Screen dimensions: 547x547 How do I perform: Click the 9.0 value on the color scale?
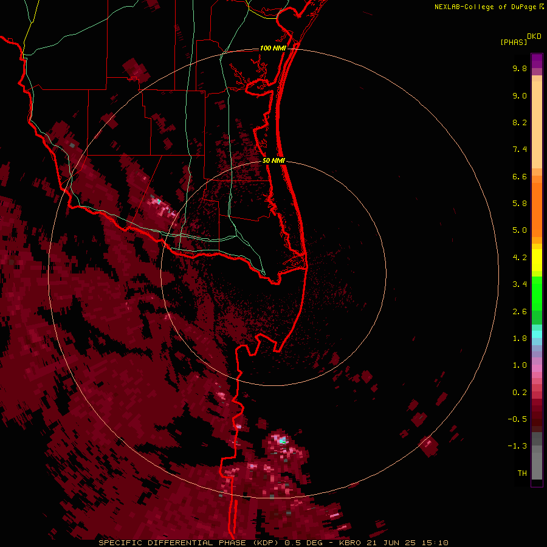click(520, 95)
